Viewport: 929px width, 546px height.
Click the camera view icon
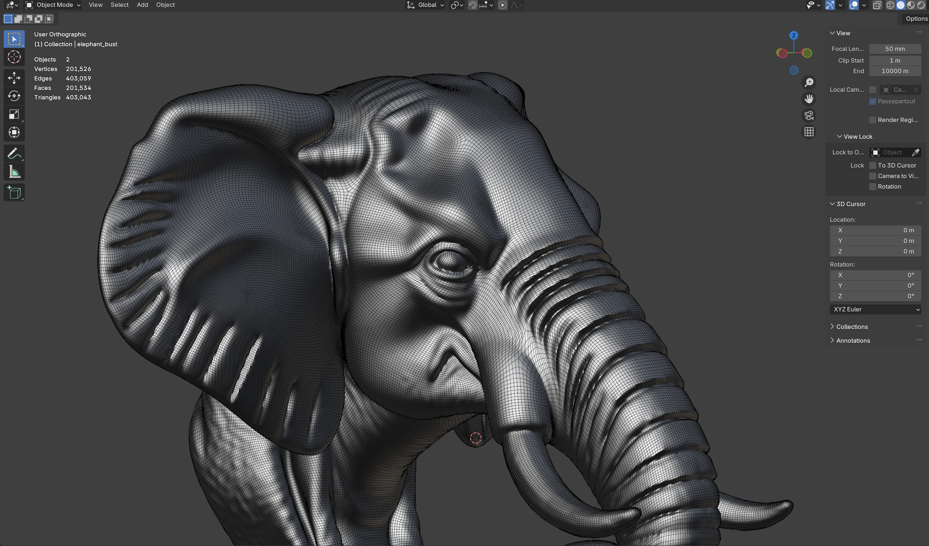point(809,115)
